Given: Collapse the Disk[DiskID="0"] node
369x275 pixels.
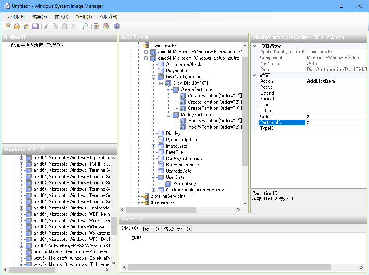Looking at the screenshot, I should tap(161, 83).
